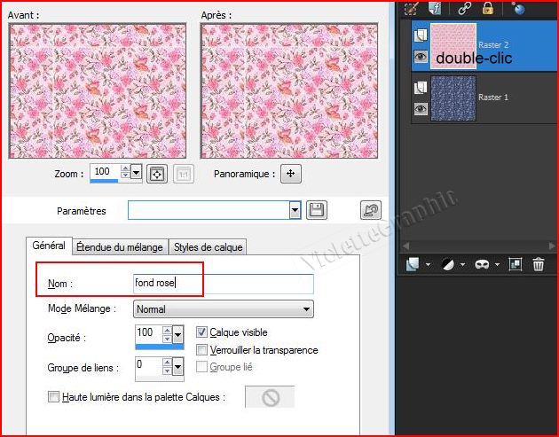Click the delete layer trash icon
The height and width of the screenshot is (437, 559).
coord(538,264)
